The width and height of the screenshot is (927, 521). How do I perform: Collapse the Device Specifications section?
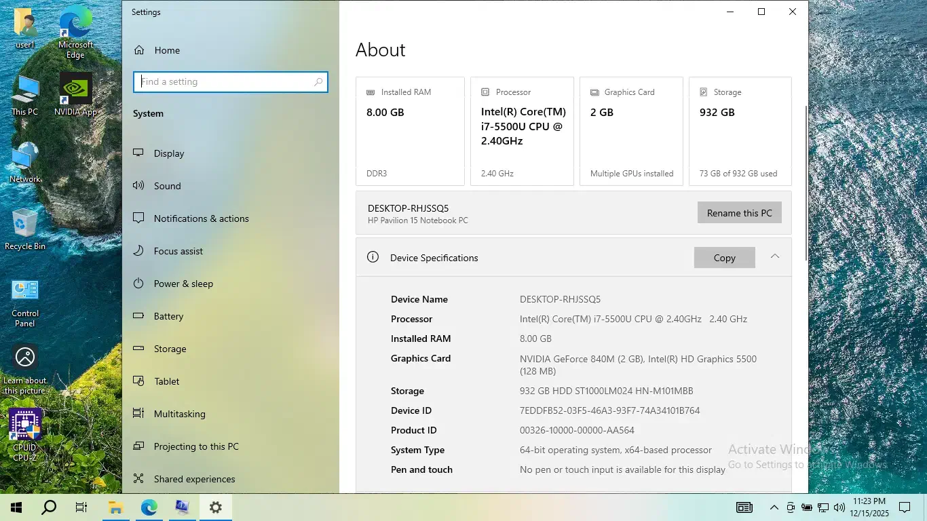coord(774,256)
